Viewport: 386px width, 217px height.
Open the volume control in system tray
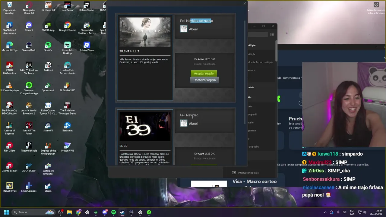tap(365, 212)
